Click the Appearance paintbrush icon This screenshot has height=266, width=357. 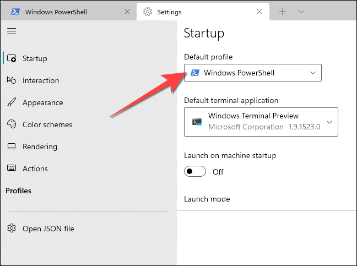(12, 102)
